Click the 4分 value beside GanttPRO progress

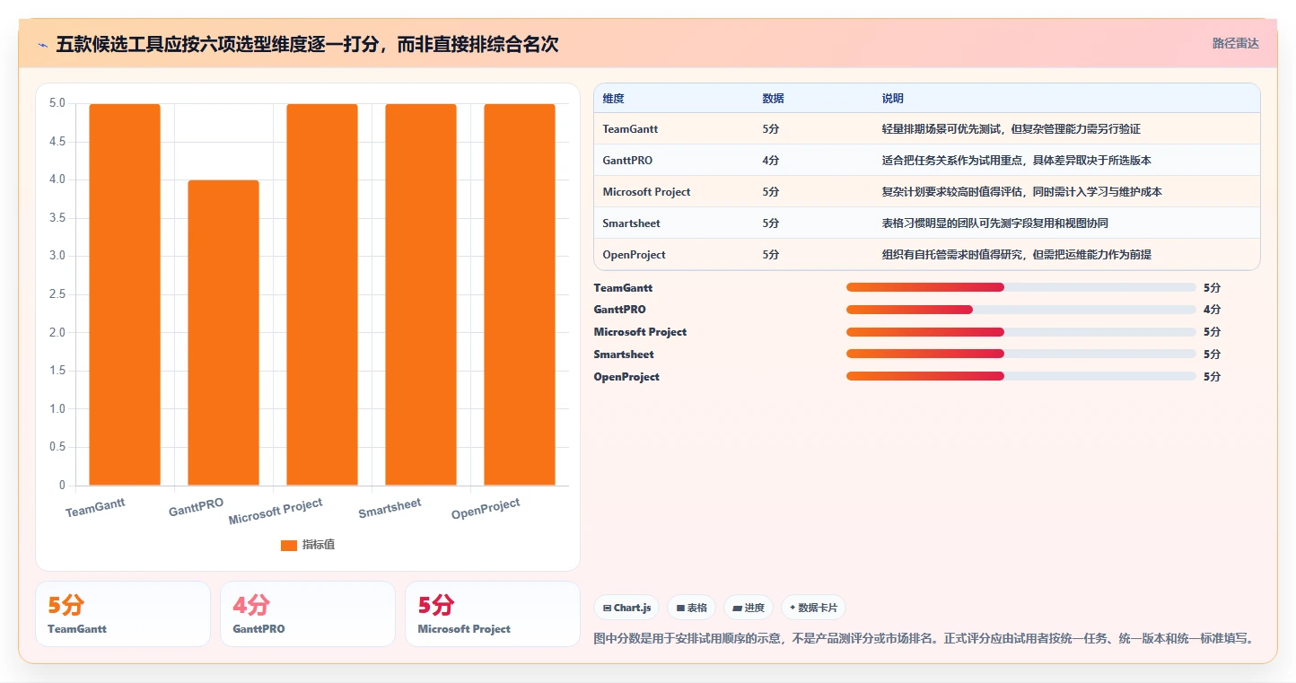coord(1212,310)
